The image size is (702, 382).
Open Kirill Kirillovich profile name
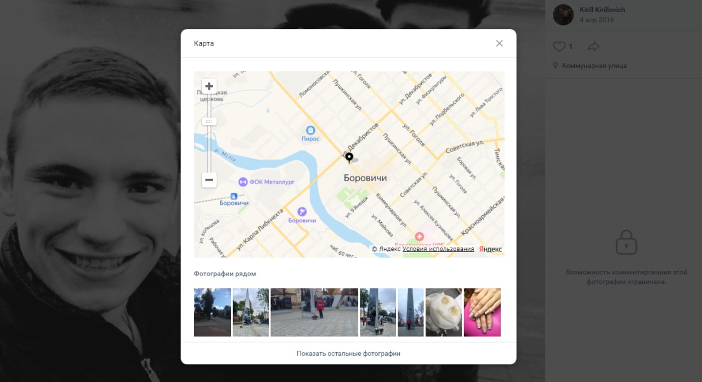[602, 10]
